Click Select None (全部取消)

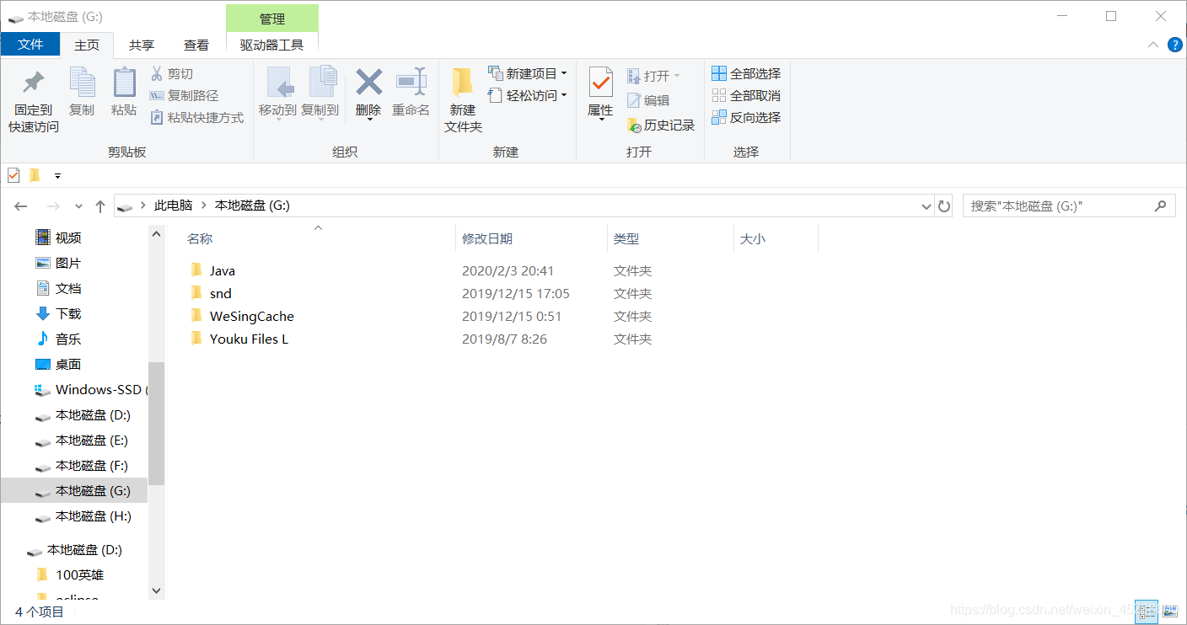click(x=746, y=96)
